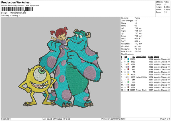Image resolution: width=171 pixels, height=121 pixels.
Task: Click the purple swatch beside 644 stitches
Action: [x=128, y=67]
